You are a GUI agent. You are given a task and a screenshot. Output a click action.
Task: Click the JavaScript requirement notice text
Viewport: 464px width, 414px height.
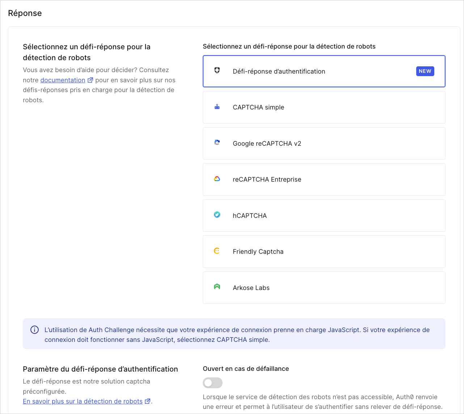click(x=237, y=335)
